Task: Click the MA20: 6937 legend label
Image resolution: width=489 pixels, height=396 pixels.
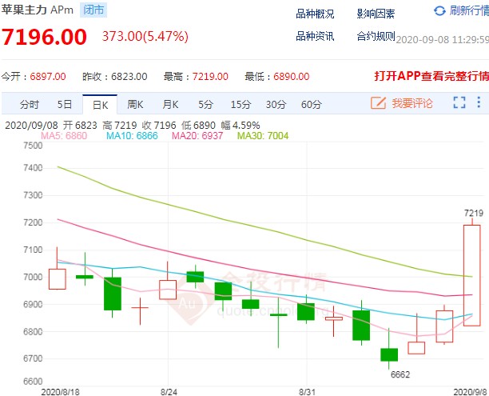Action: pos(197,136)
